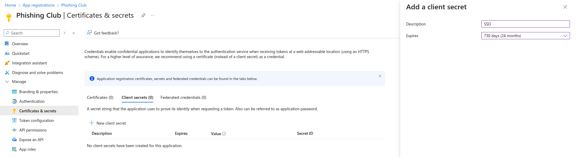Close the Add a client secret panel

(565, 7)
